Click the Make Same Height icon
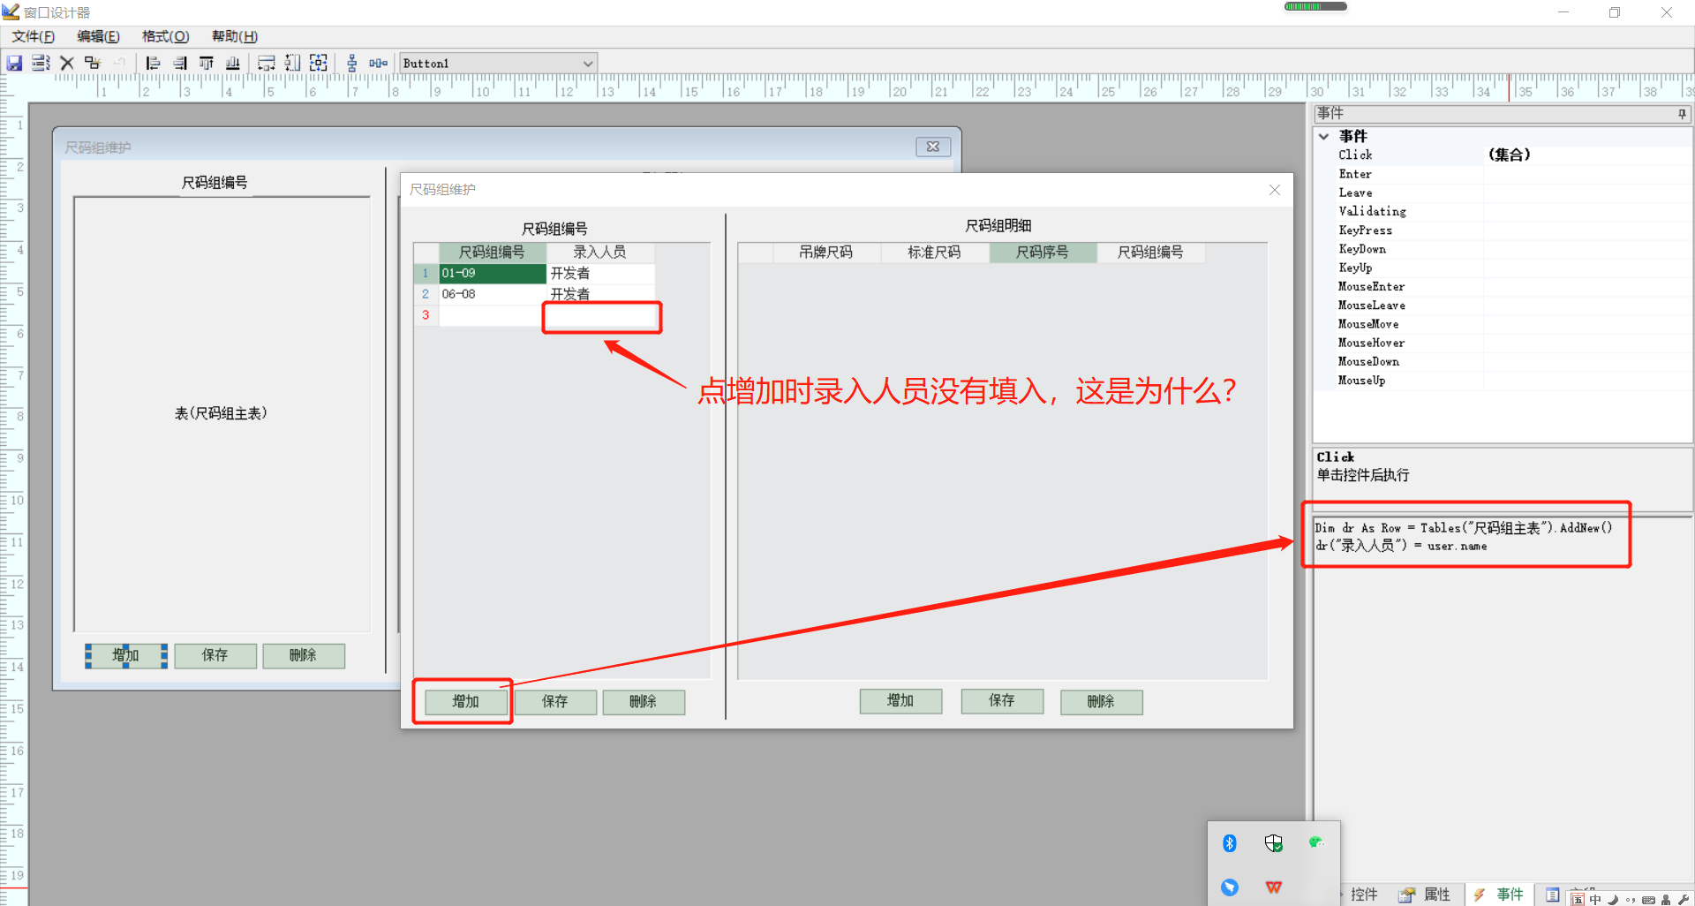The image size is (1695, 906). (292, 64)
